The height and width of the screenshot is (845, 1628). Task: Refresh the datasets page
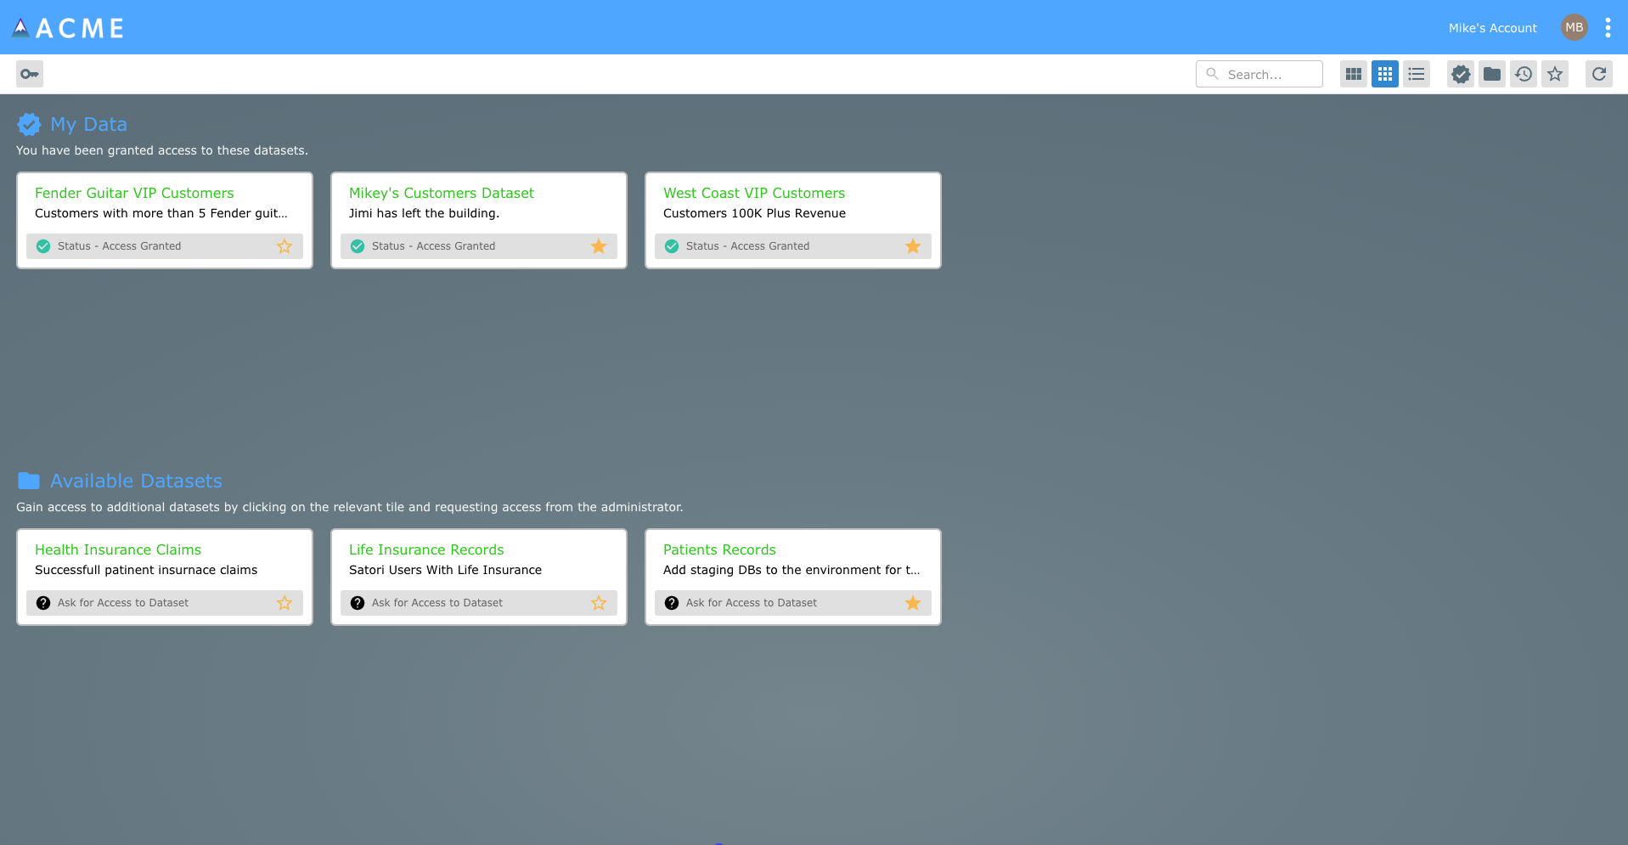(1599, 74)
